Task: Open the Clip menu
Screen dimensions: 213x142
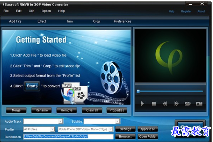Action: [32, 11]
